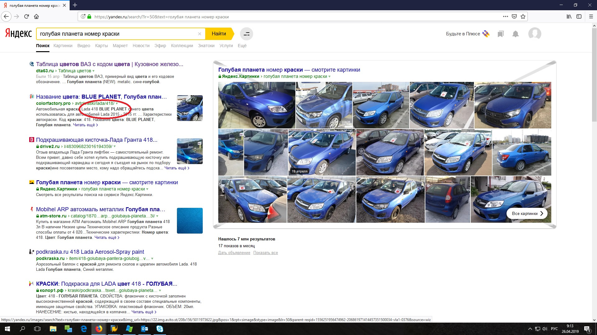Open volume control in system tray
597x335 pixels.
(545, 329)
